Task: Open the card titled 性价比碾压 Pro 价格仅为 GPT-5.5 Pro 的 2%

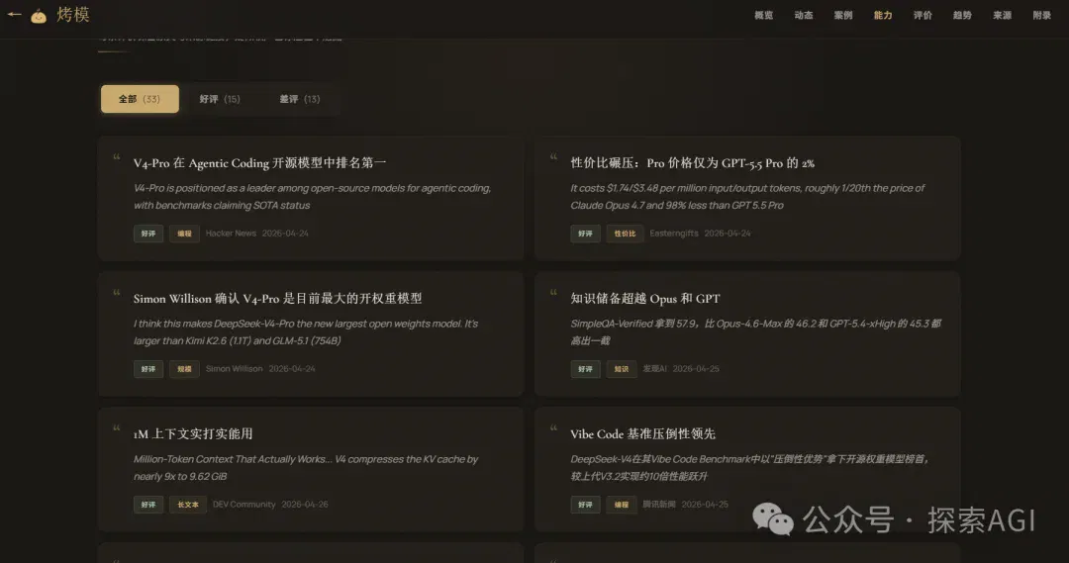Action: (x=692, y=163)
